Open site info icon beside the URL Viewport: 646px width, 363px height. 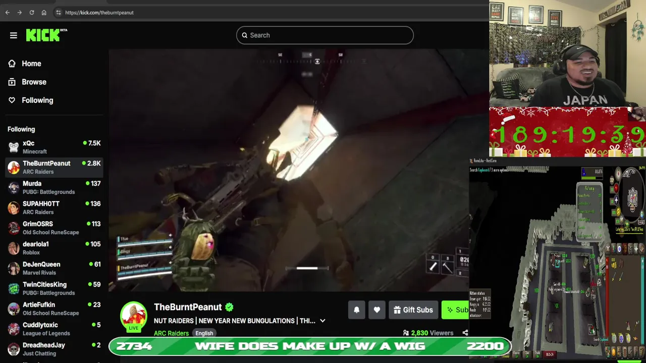[59, 13]
